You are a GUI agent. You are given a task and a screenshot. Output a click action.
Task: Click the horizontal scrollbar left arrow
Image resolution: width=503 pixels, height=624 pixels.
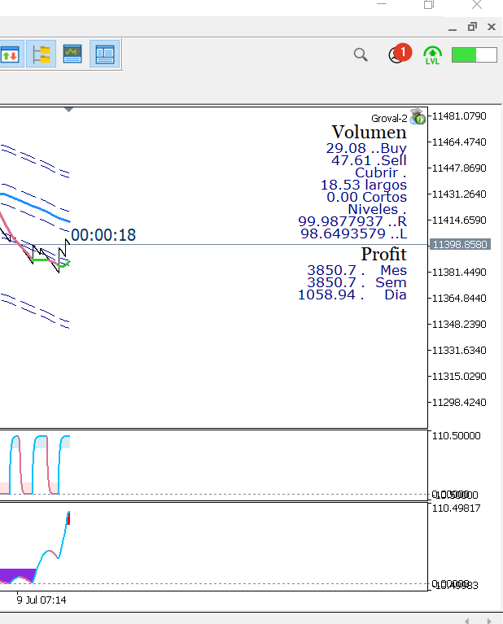(466, 621)
